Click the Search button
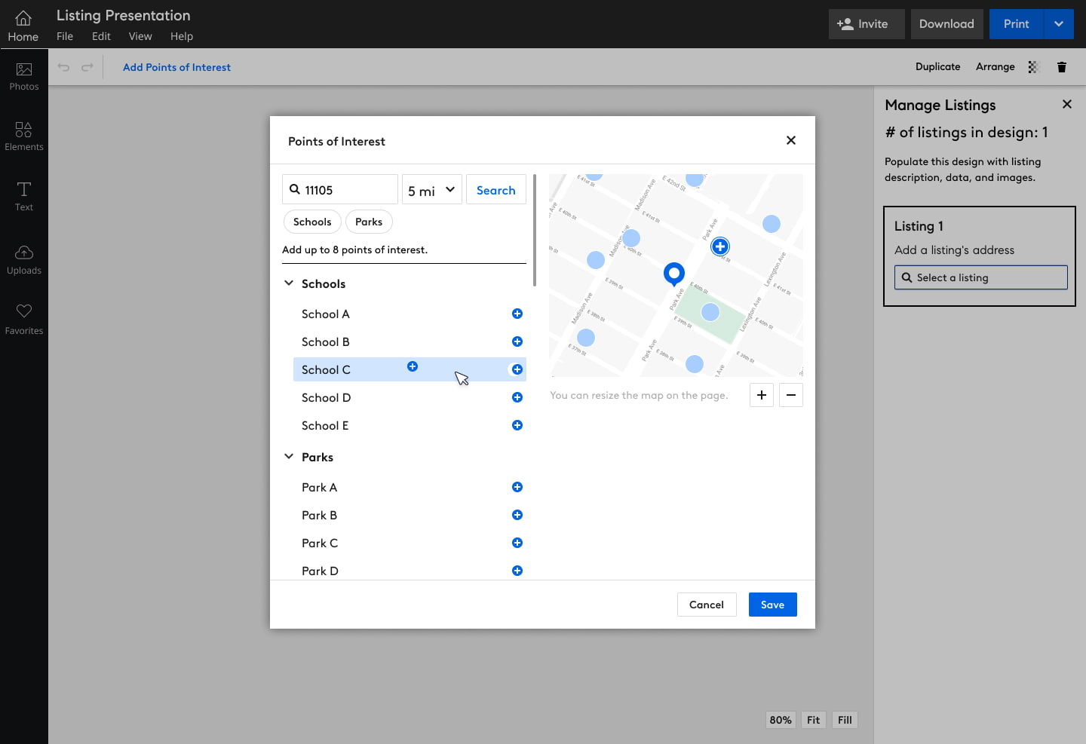This screenshot has height=744, width=1086. tap(495, 191)
